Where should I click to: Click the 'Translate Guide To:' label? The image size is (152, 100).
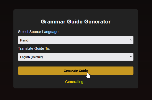pos(34,48)
